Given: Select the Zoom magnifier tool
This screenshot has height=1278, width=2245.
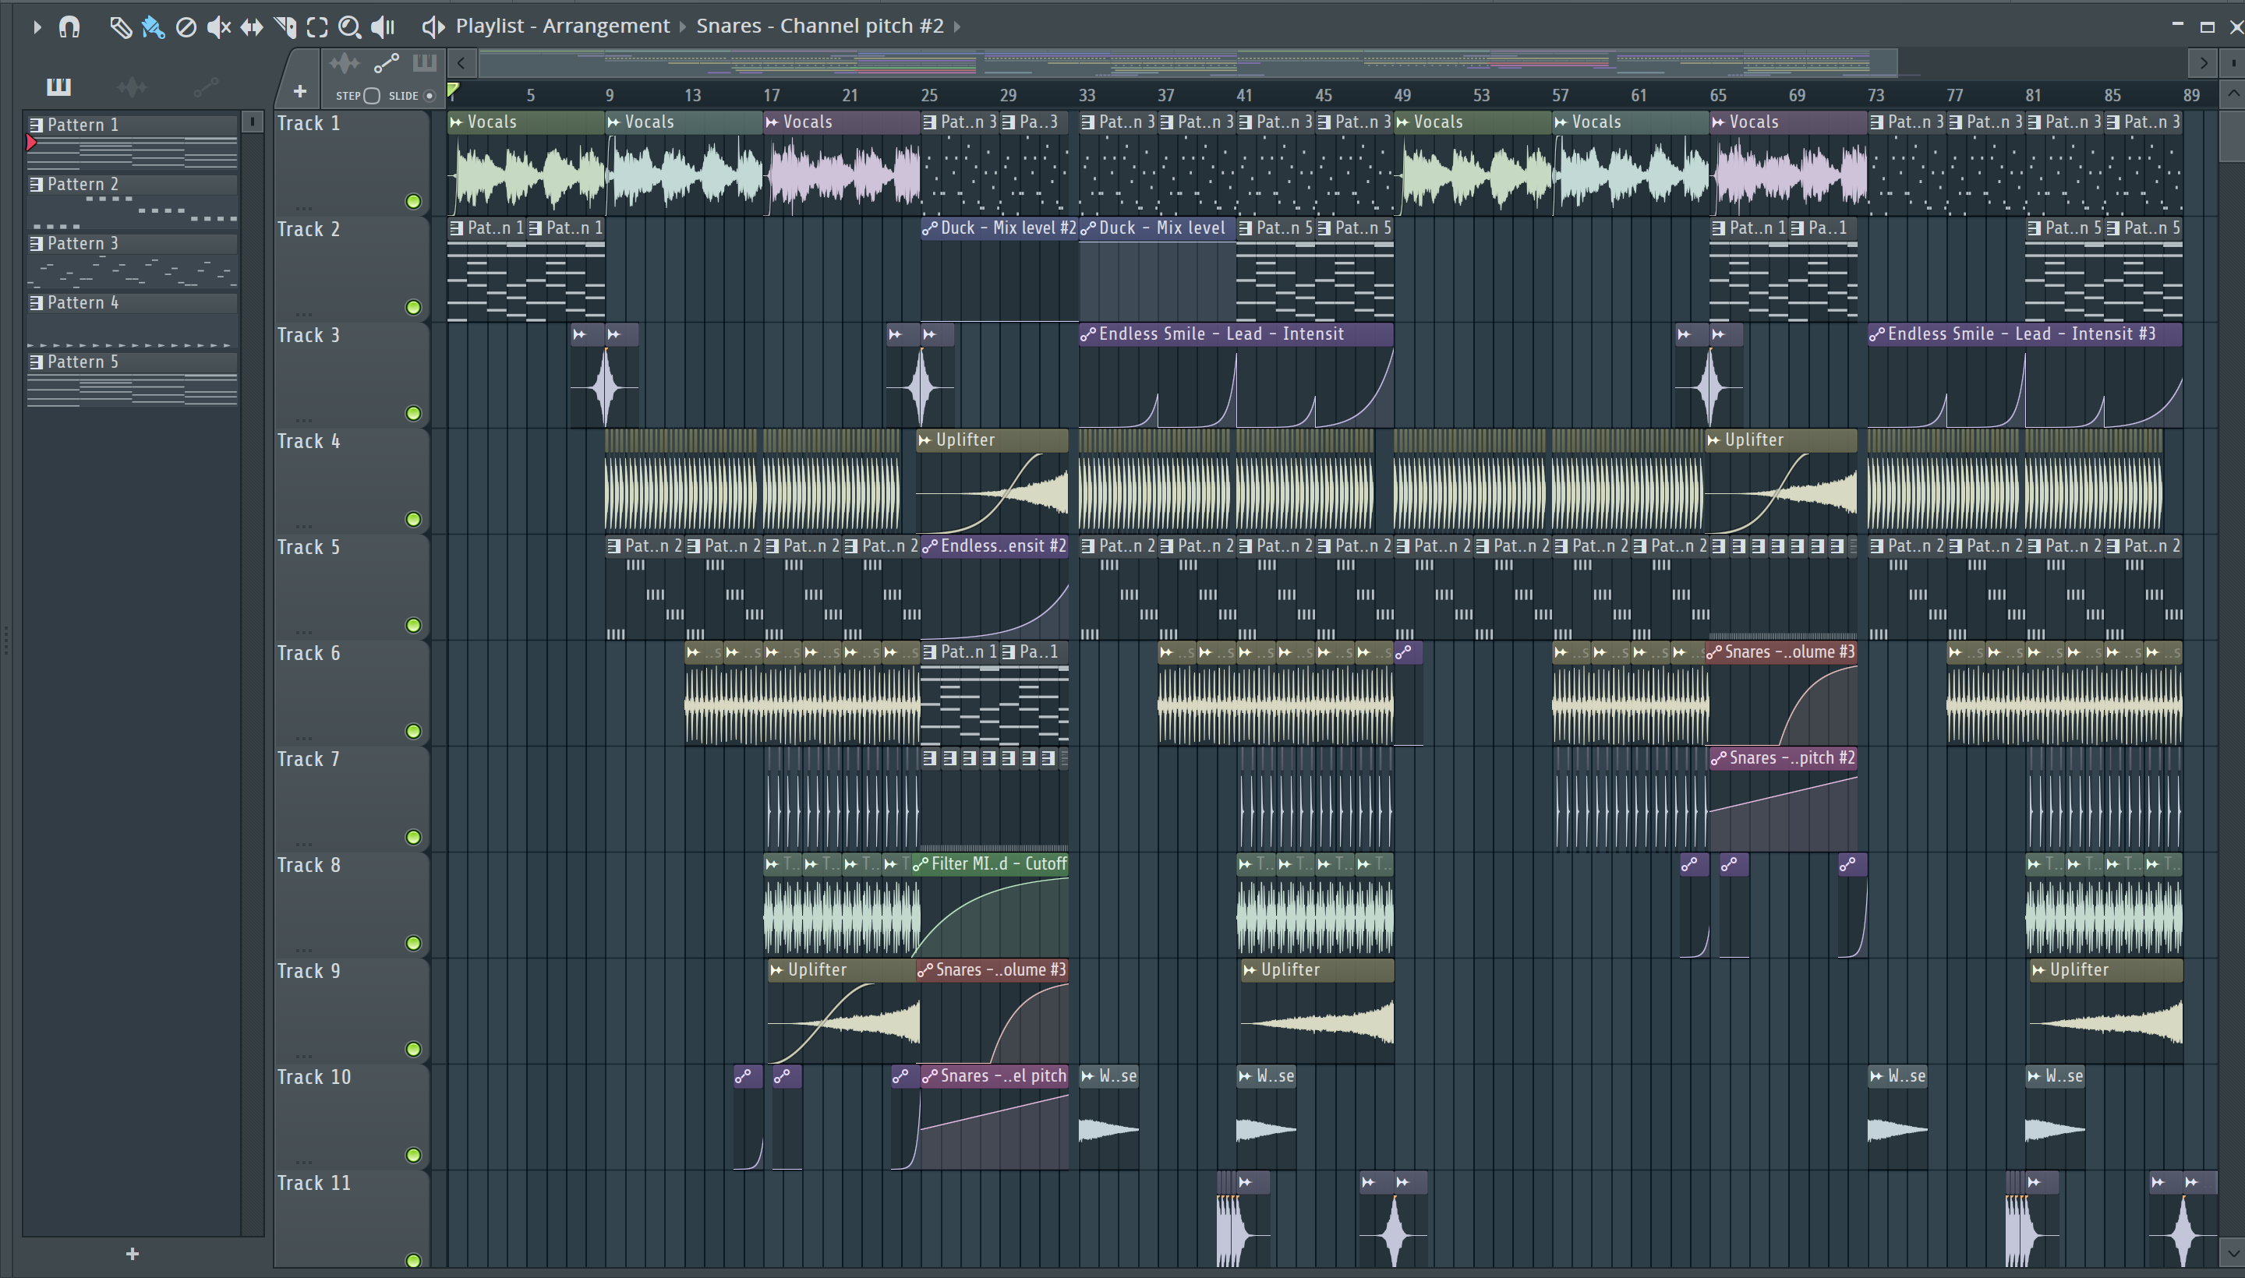Looking at the screenshot, I should click(x=349, y=27).
